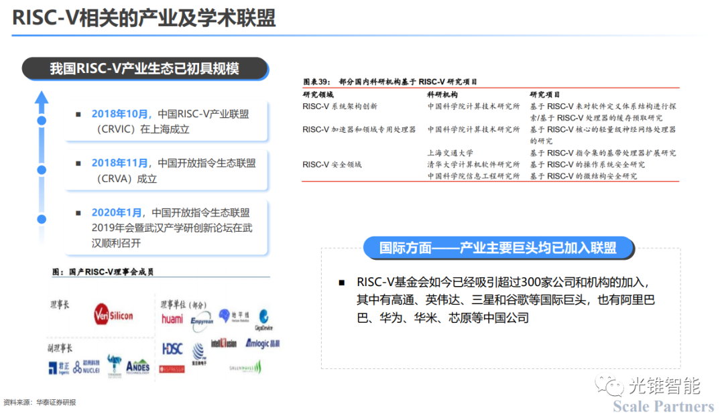Click the Espressif red logo

(172, 369)
